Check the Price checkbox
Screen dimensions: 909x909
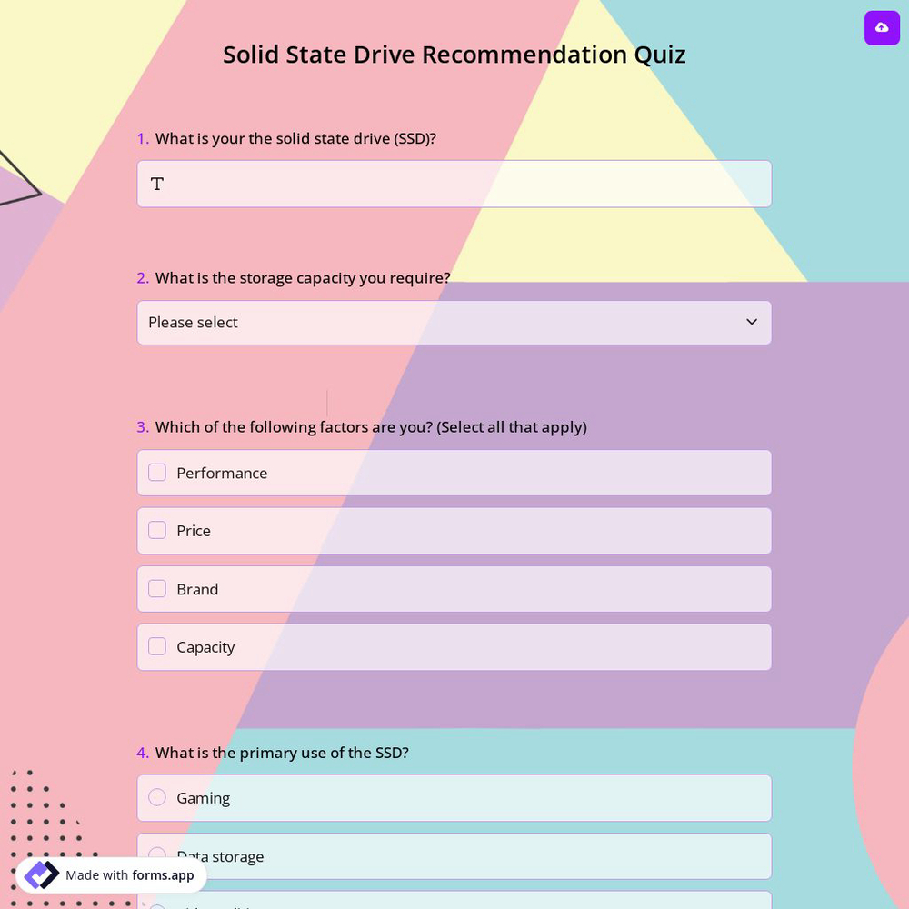point(156,530)
